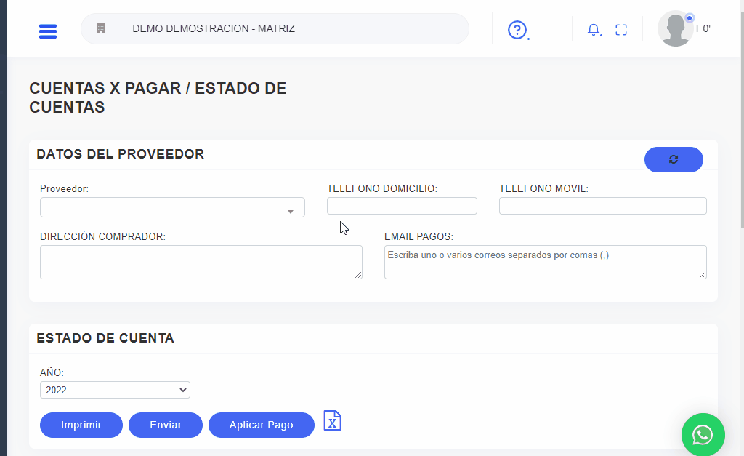Click the building icon beside company name
This screenshot has width=744, height=456.
101,29
